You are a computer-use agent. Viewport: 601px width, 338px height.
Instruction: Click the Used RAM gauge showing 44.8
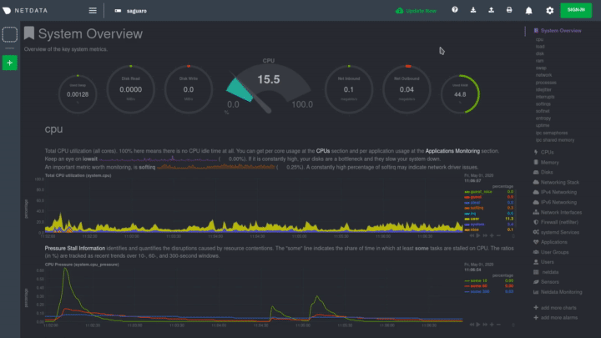tap(460, 94)
